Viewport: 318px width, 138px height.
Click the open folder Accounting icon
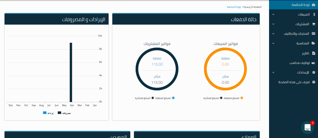(x=313, y=43)
